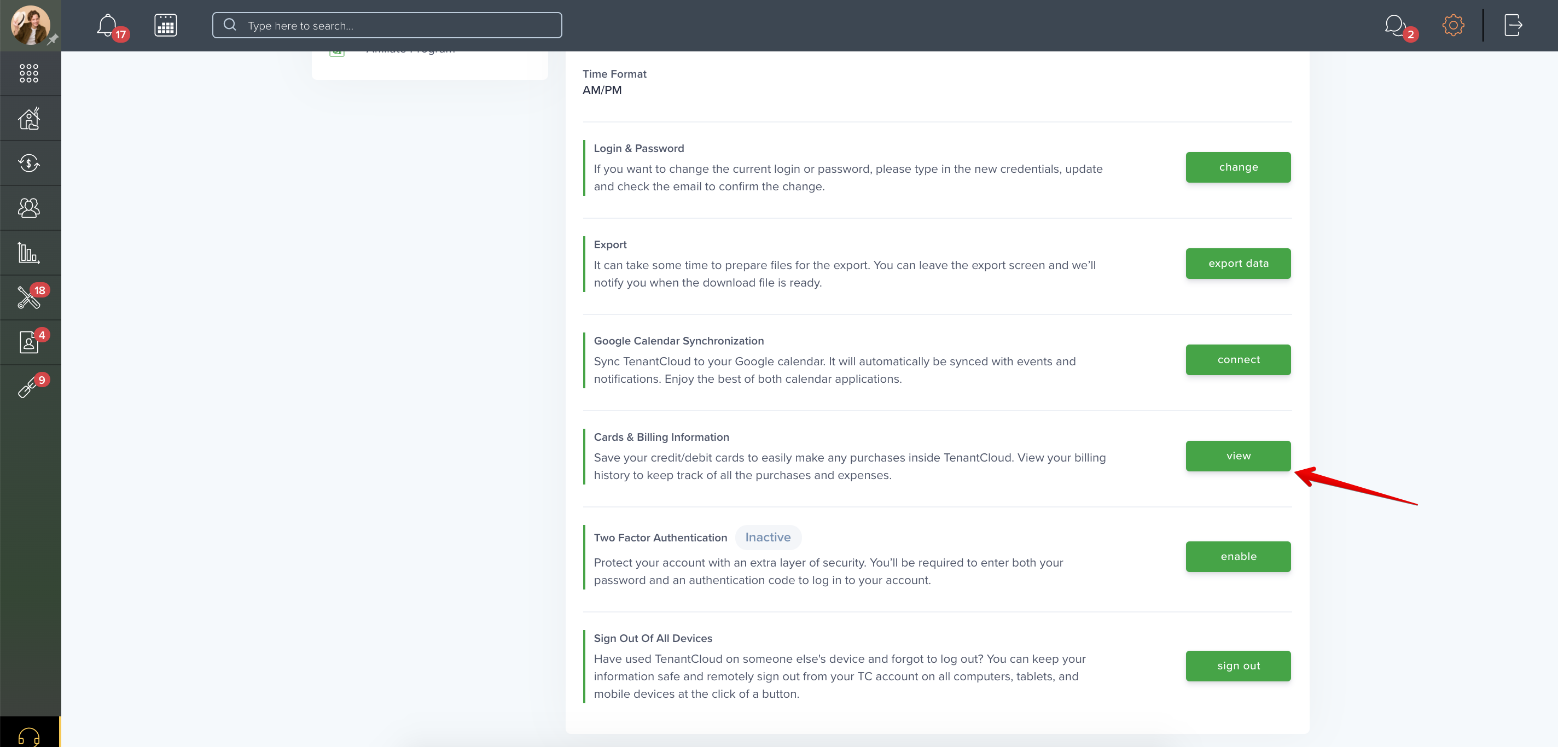1558x747 pixels.
Task: Click sign out of all devices button
Action: 1238,666
